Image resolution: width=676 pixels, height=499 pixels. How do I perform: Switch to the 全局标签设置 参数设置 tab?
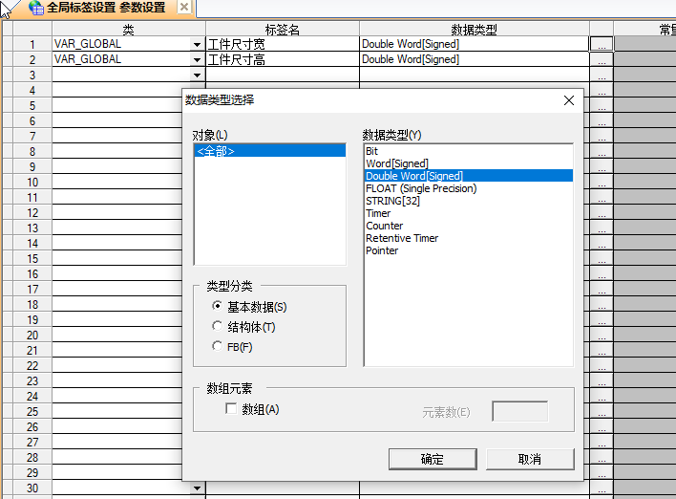pos(105,8)
